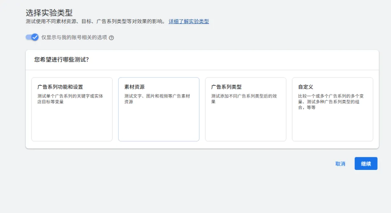
Task: Open 详细了解实验类型 link
Action: (x=189, y=21)
